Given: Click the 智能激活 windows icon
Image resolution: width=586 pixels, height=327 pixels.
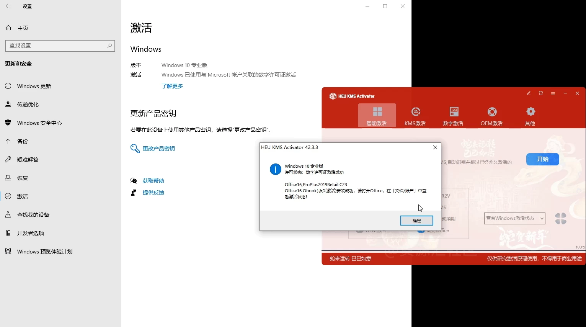Looking at the screenshot, I should (377, 112).
